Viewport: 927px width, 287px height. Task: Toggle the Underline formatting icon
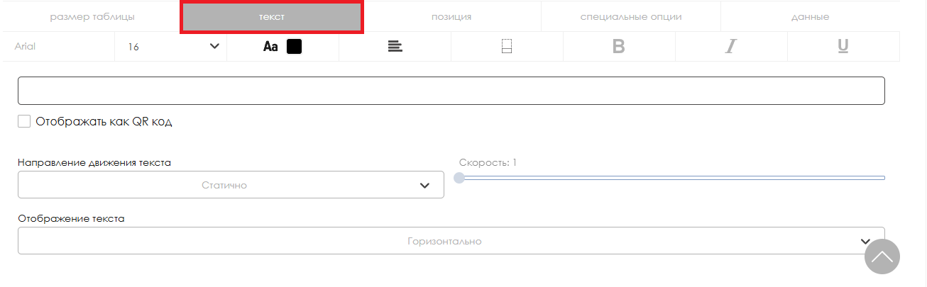click(x=843, y=47)
